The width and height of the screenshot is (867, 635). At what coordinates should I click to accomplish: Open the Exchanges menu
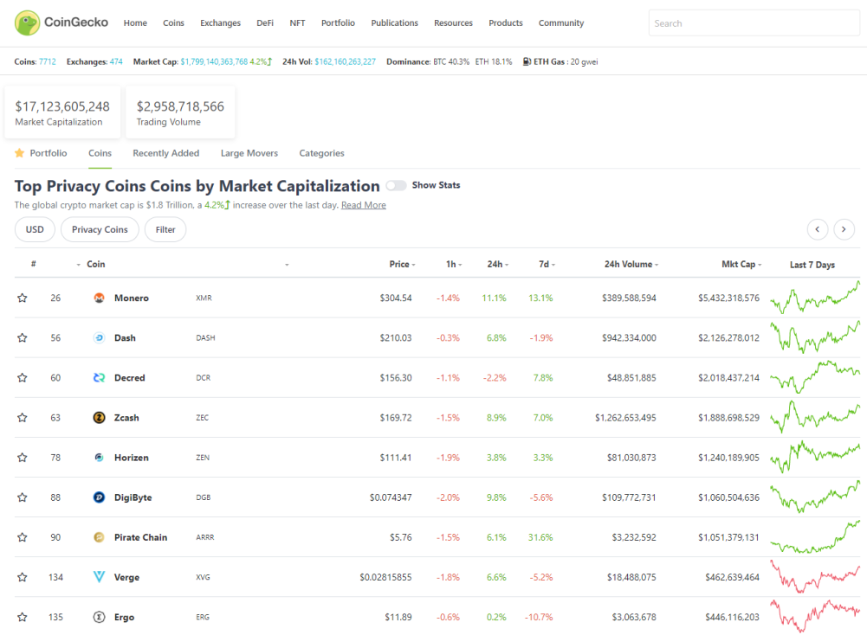click(x=220, y=23)
